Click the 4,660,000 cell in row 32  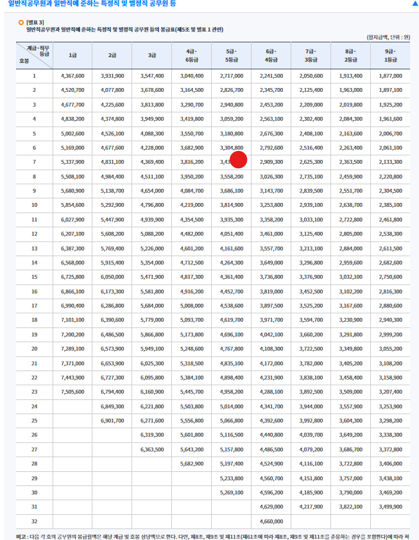(271, 522)
